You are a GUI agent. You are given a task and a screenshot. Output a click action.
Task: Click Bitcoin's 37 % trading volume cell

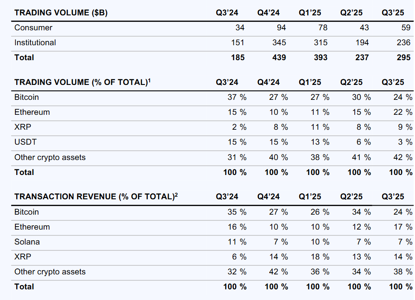[x=237, y=97]
